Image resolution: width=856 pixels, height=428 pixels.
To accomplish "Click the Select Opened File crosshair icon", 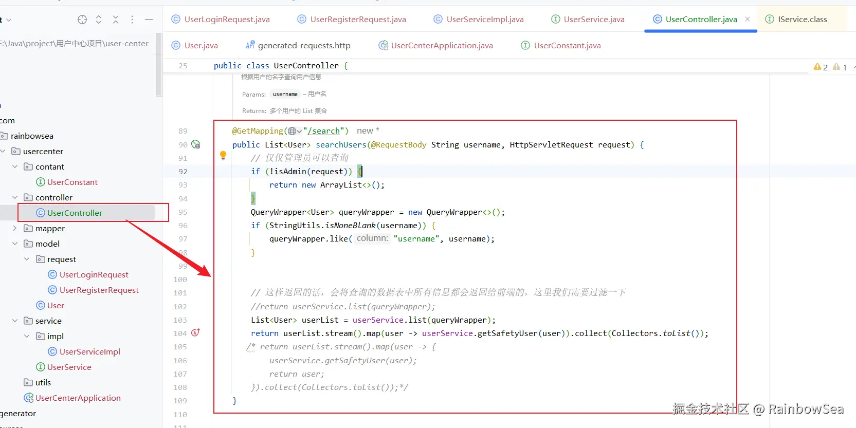I will click(x=82, y=20).
